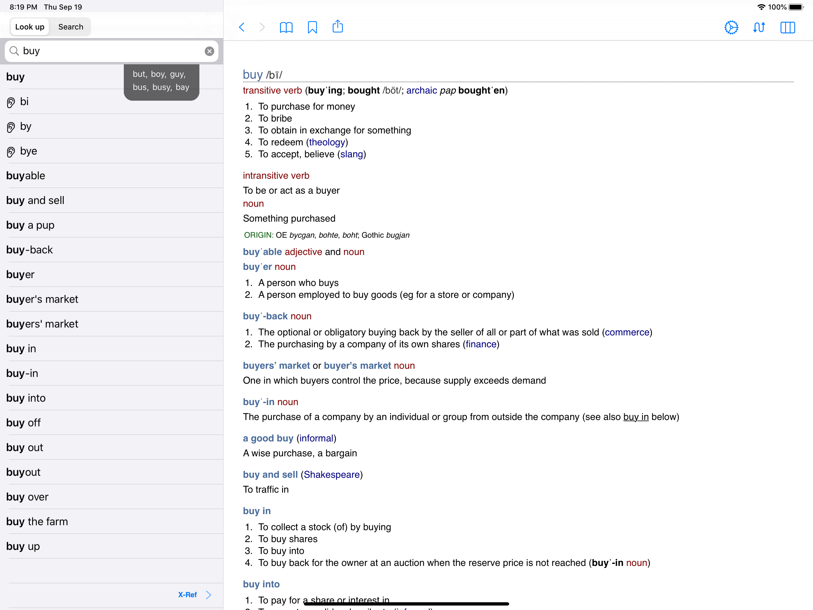The width and height of the screenshot is (813, 610).
Task: Open the share sheet icon
Action: pos(337,27)
